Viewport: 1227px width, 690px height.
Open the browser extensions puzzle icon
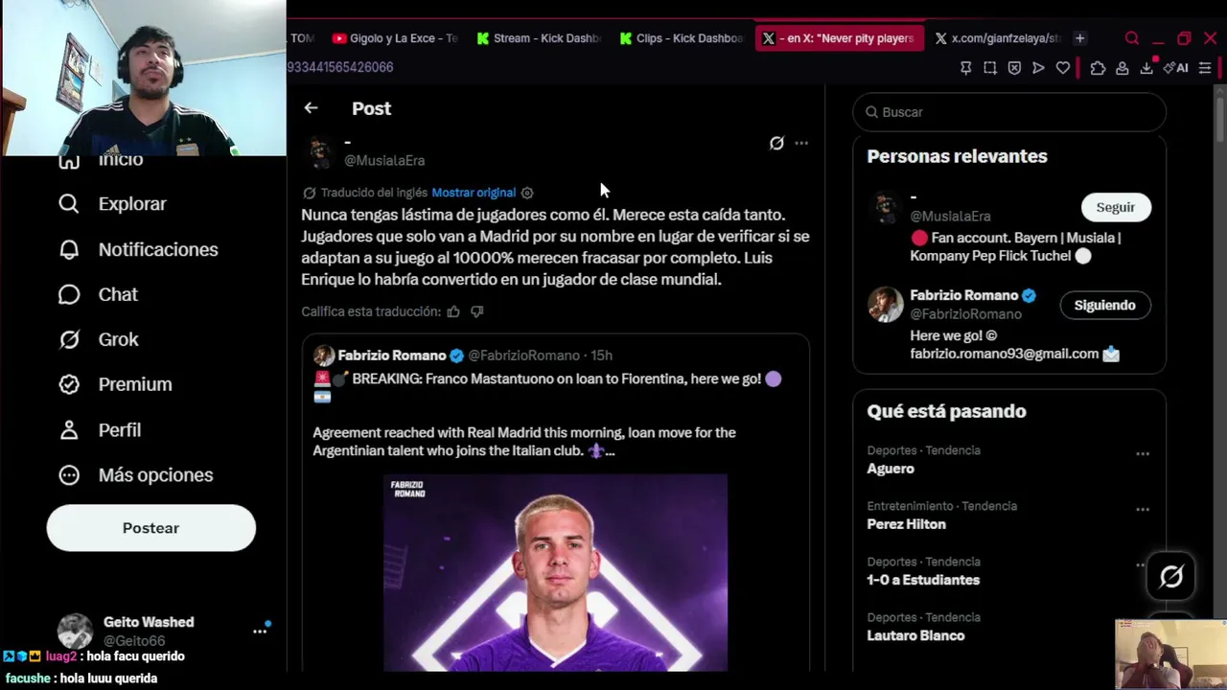click(1098, 68)
